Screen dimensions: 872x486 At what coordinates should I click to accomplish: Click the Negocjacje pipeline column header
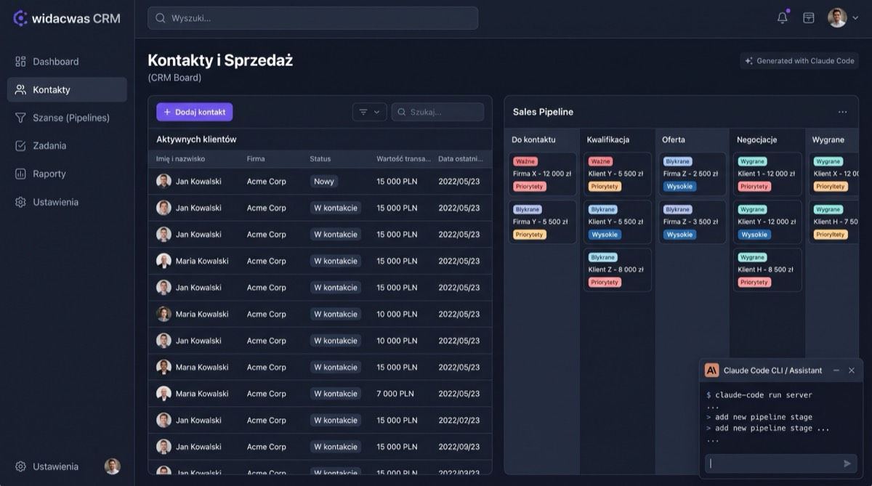(757, 139)
